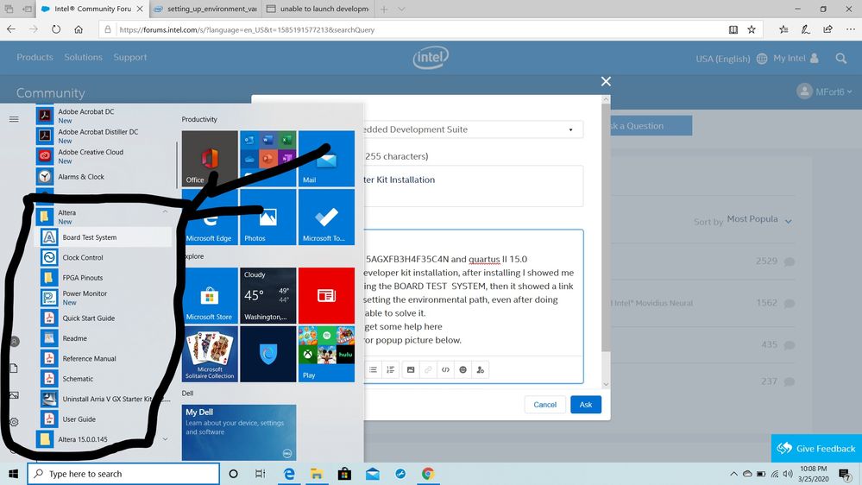862x485 pixels.
Task: Open the Support menu
Action: [129, 57]
